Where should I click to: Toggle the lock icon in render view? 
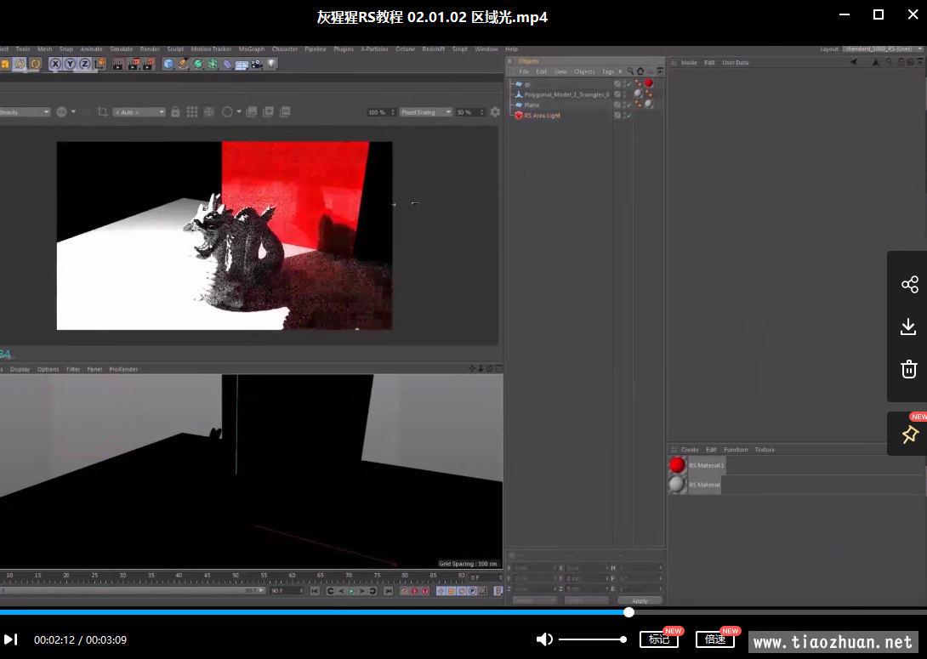(x=175, y=111)
